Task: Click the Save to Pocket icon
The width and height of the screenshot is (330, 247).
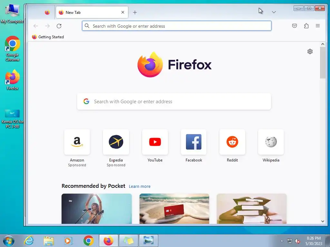Action: [x=295, y=26]
